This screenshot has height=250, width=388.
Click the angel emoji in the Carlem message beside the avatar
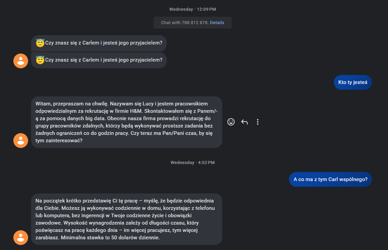[x=40, y=60]
